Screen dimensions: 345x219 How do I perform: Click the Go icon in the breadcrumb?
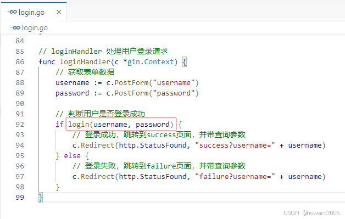[x=15, y=27]
